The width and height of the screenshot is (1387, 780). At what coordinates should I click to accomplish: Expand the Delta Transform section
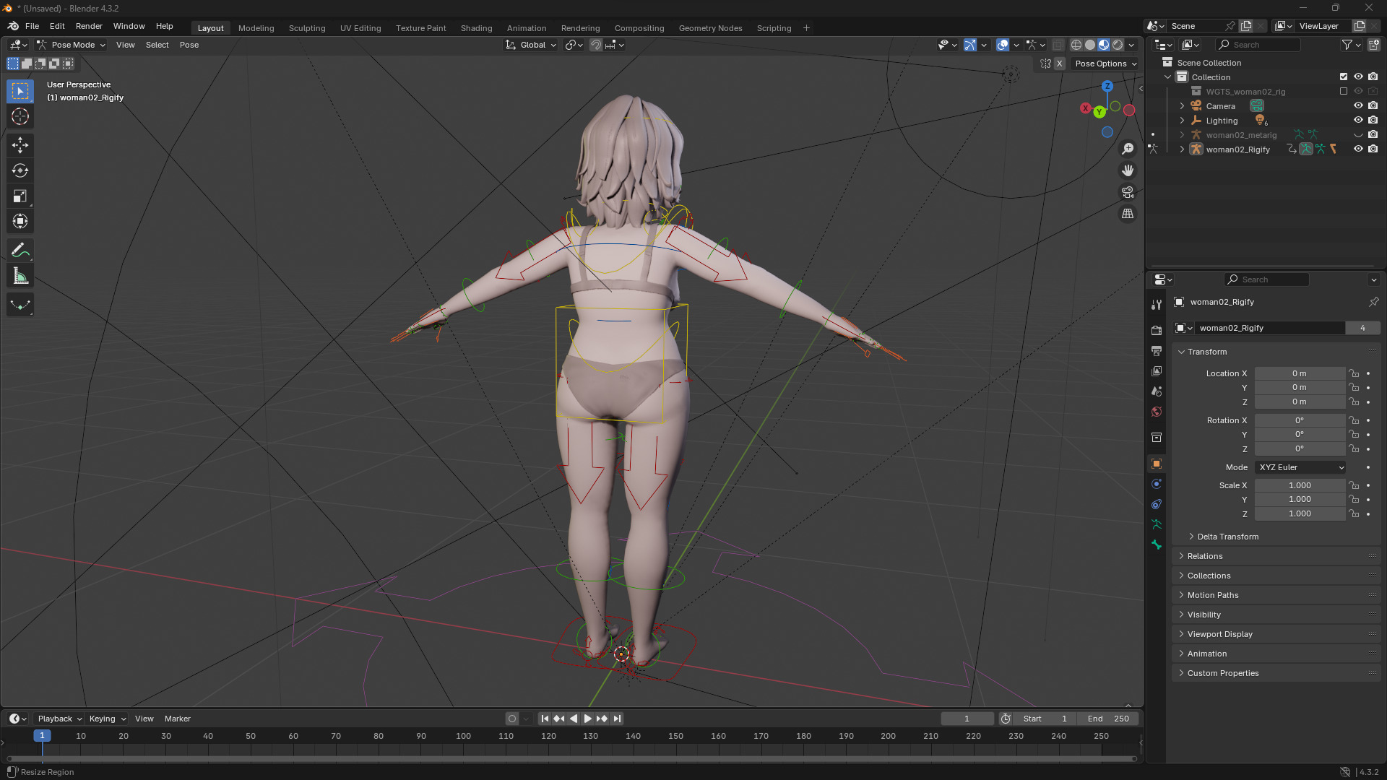pyautogui.click(x=1227, y=537)
